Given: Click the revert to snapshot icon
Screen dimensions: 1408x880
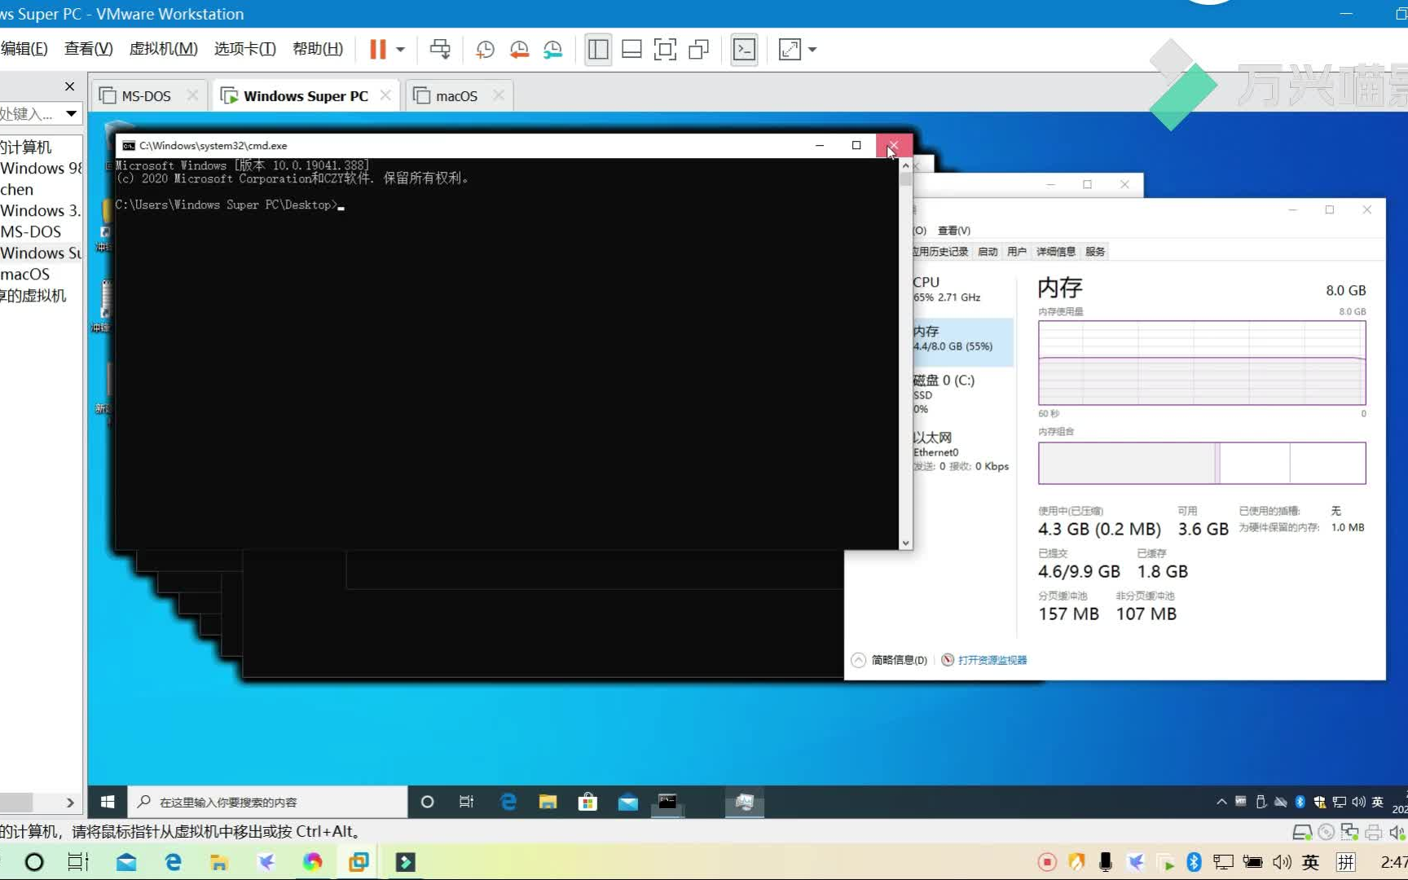Looking at the screenshot, I should click(519, 50).
